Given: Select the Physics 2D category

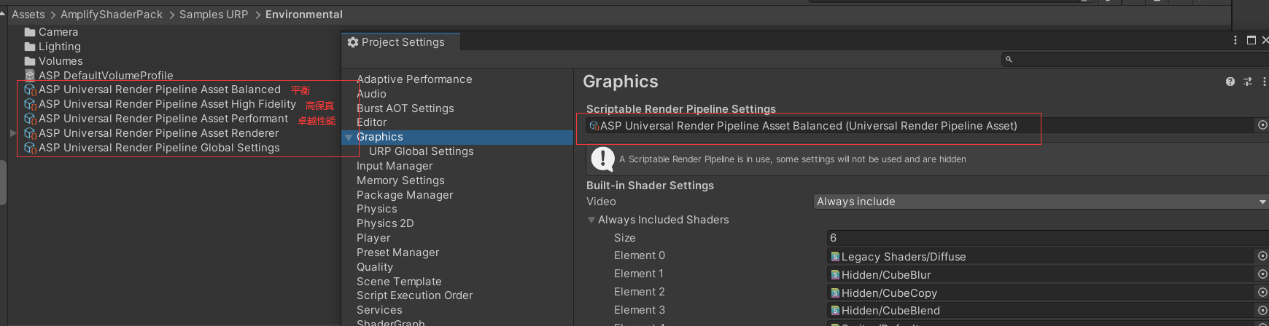Looking at the screenshot, I should [385, 223].
